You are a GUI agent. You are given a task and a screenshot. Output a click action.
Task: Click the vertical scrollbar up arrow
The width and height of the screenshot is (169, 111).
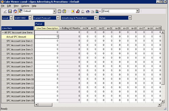[x=163, y=32]
